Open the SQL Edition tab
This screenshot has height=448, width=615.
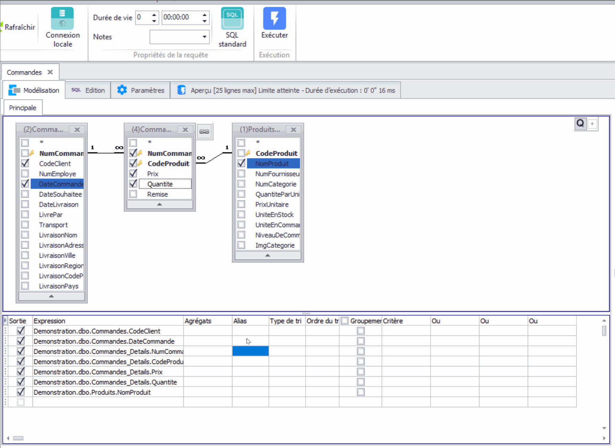tap(88, 90)
